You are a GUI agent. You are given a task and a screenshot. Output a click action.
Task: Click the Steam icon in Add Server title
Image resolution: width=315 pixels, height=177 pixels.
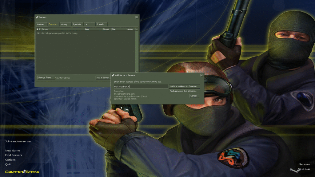click(113, 75)
